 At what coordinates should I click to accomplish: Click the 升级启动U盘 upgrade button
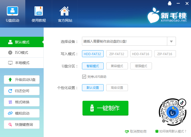(x=22, y=80)
